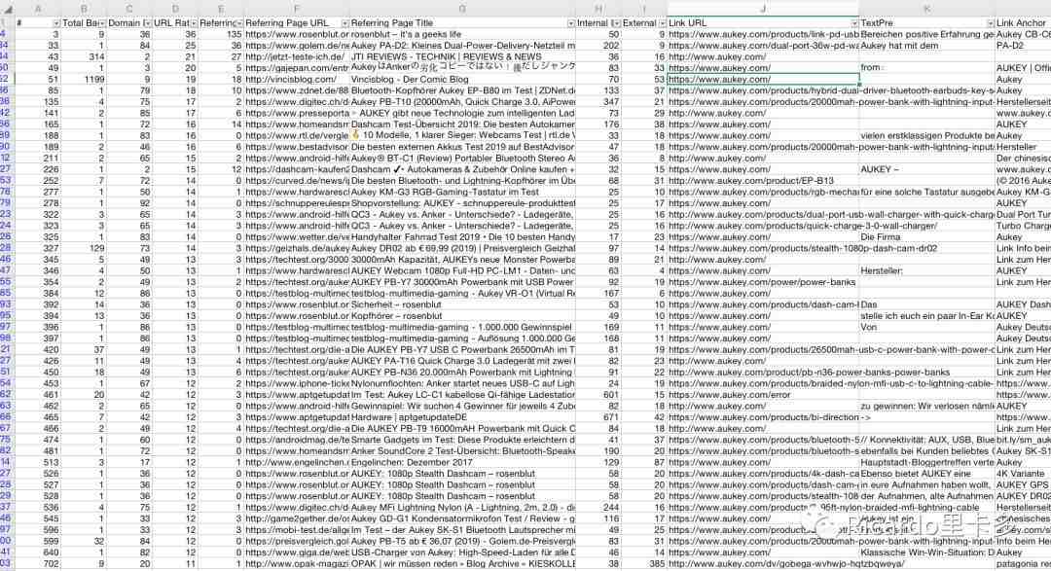Screen dimensions: 1051x571
Task: Select cell 'http://vincisblog.com/'
Action: tap(297, 79)
